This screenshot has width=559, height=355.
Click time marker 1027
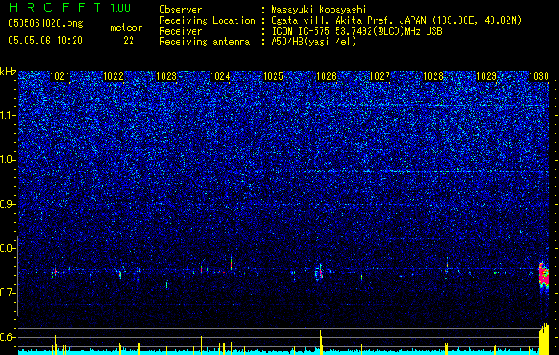point(380,76)
